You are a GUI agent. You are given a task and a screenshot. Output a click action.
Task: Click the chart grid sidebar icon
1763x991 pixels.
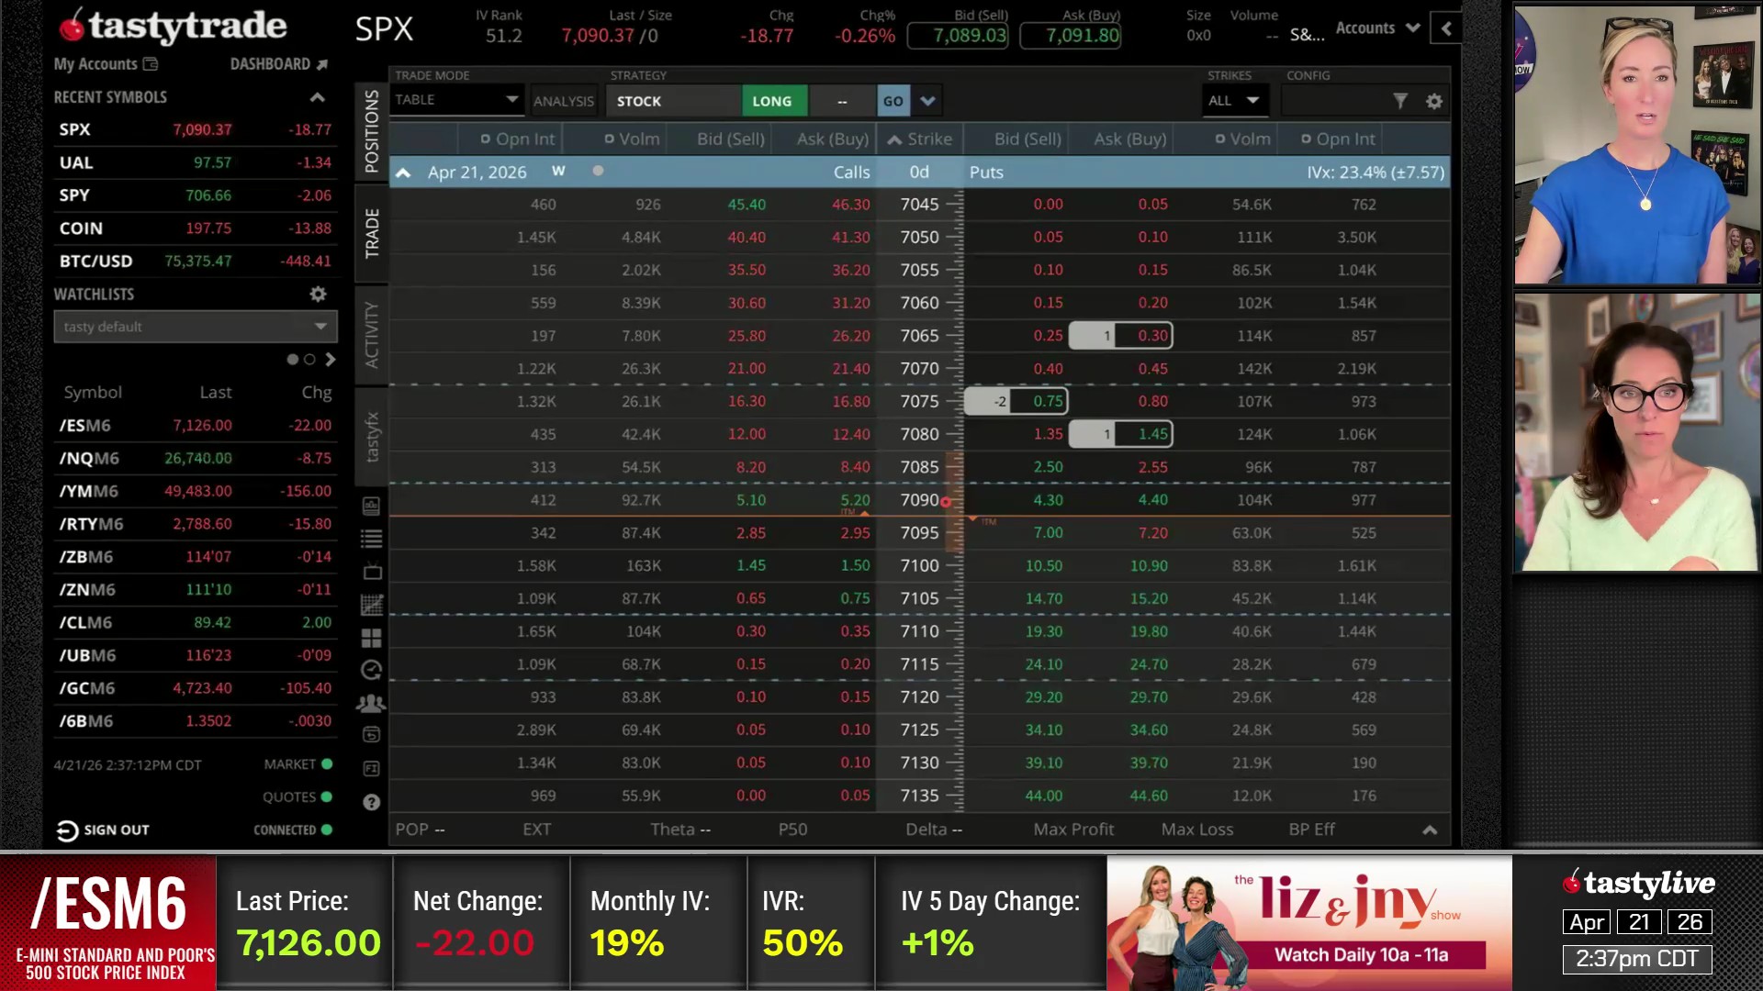point(372,605)
